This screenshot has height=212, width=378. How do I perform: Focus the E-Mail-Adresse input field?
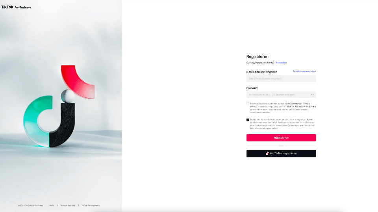pos(281,79)
